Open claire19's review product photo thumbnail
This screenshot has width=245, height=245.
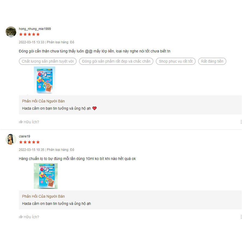click(46, 176)
